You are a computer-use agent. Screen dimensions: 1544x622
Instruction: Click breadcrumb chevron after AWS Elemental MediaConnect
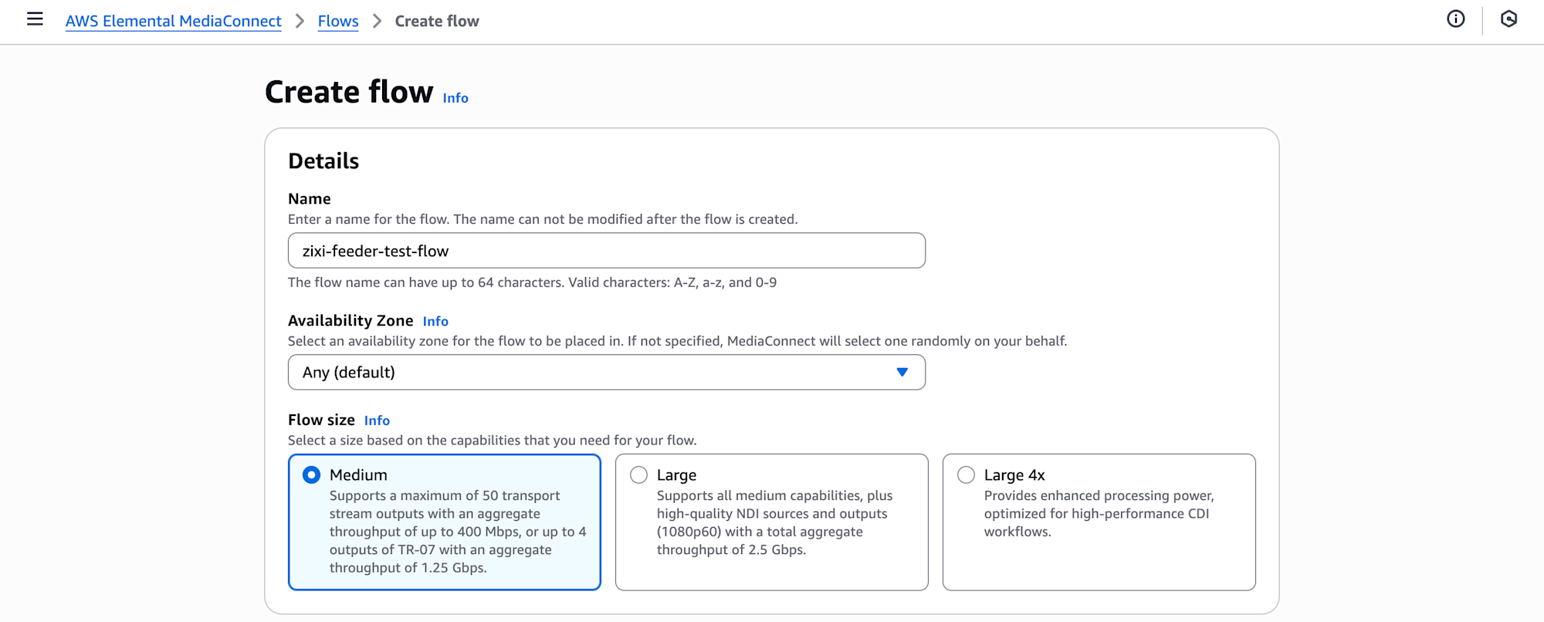click(300, 21)
